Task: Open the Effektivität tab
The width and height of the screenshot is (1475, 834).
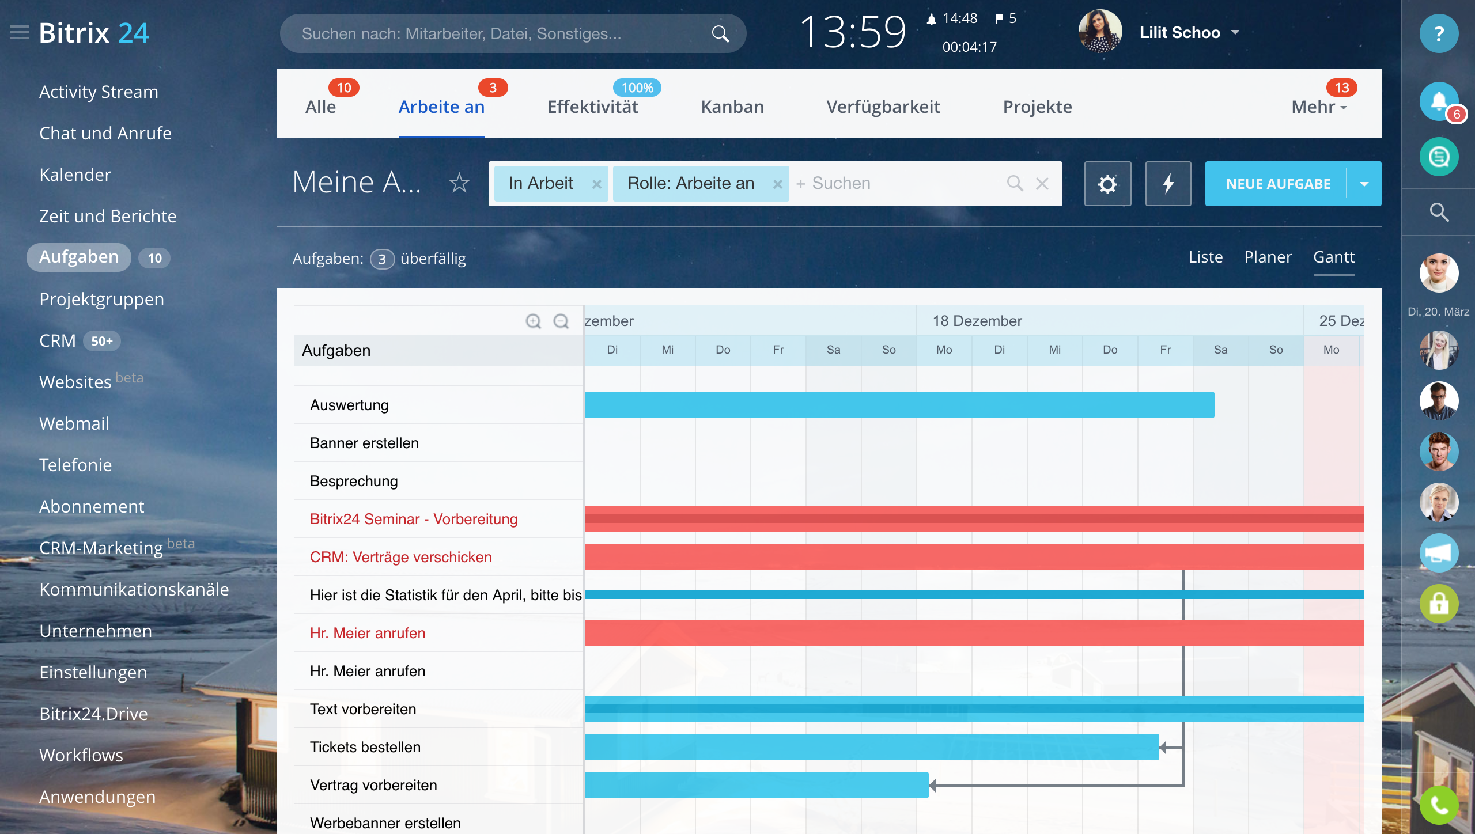Action: 593,107
